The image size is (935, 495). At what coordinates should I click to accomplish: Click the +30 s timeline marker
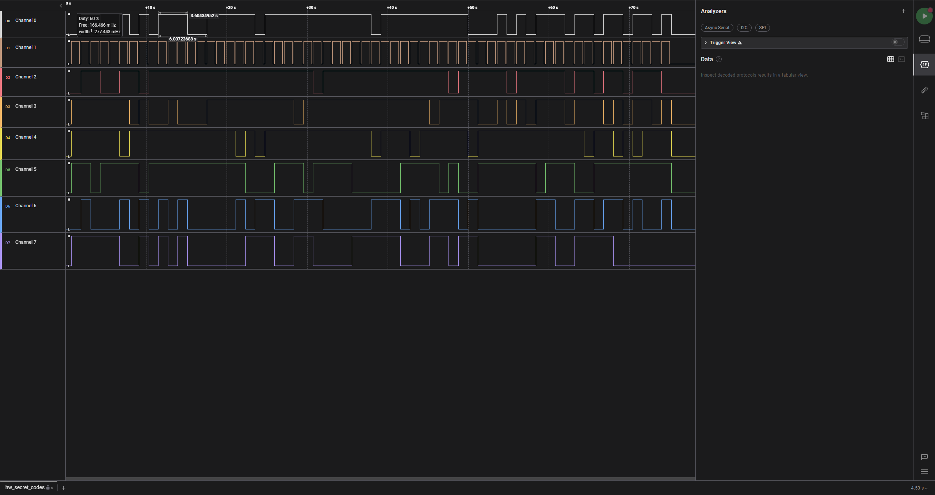tap(311, 8)
